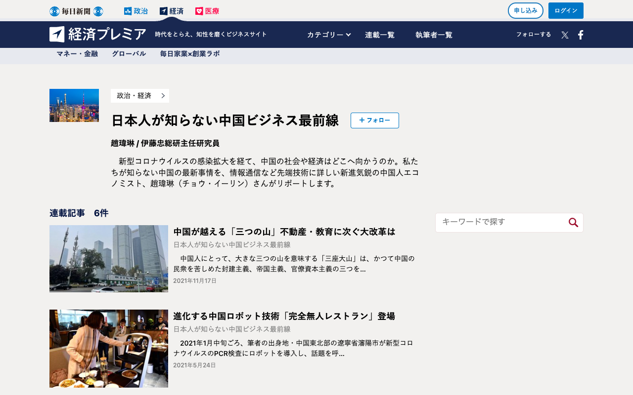Open the 毎日新聞 logo link
The height and width of the screenshot is (395, 633).
(76, 11)
